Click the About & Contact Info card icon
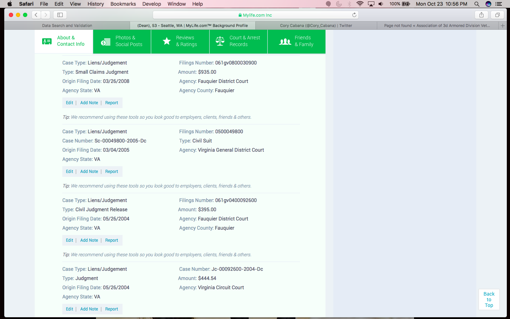Viewport: 510px width, 319px height. [x=47, y=41]
